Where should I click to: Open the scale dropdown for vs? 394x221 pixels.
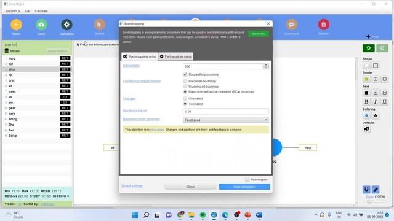(65, 97)
